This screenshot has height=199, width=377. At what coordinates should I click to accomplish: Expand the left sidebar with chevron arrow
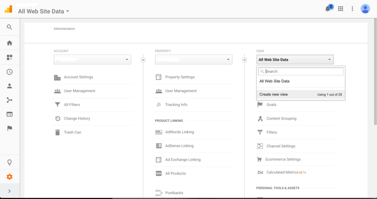pos(9,191)
